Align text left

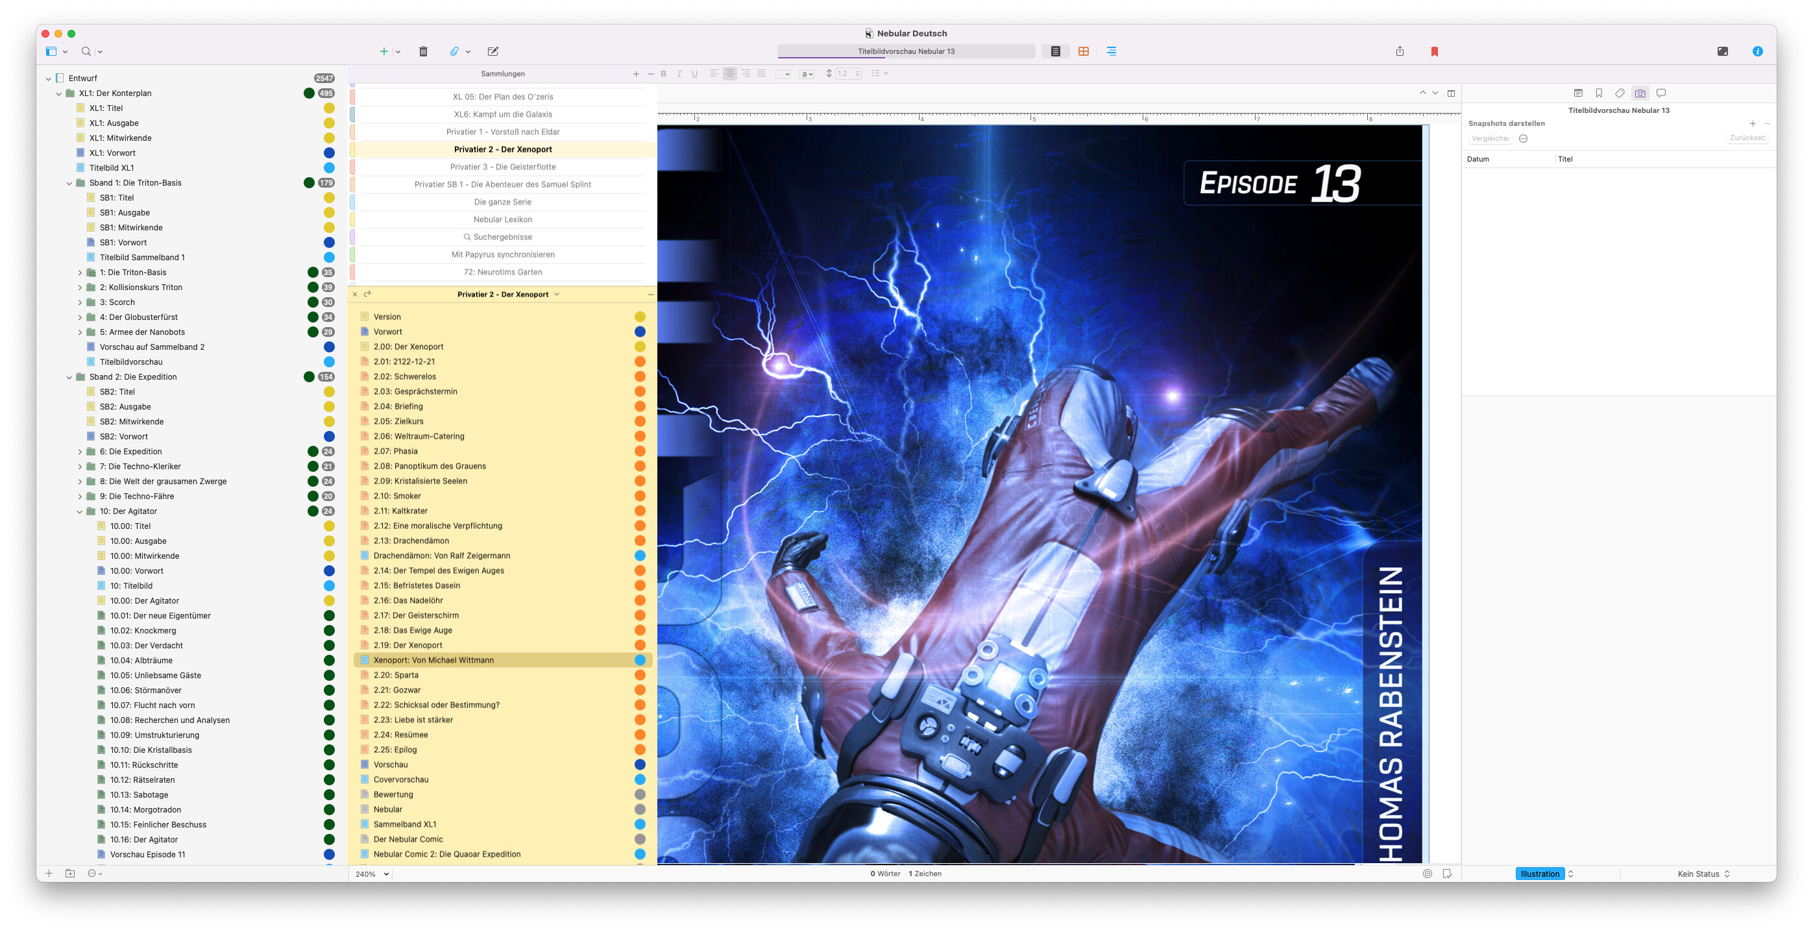coord(714,73)
